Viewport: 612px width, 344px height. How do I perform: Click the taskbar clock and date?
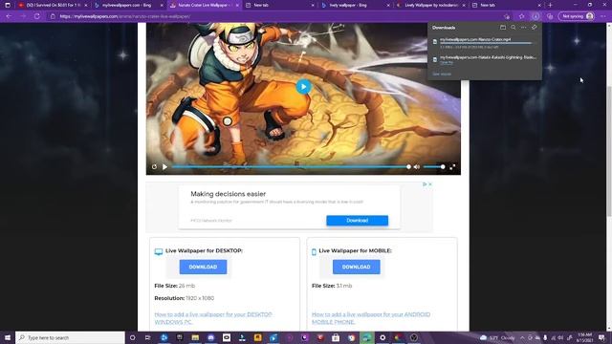point(584,337)
